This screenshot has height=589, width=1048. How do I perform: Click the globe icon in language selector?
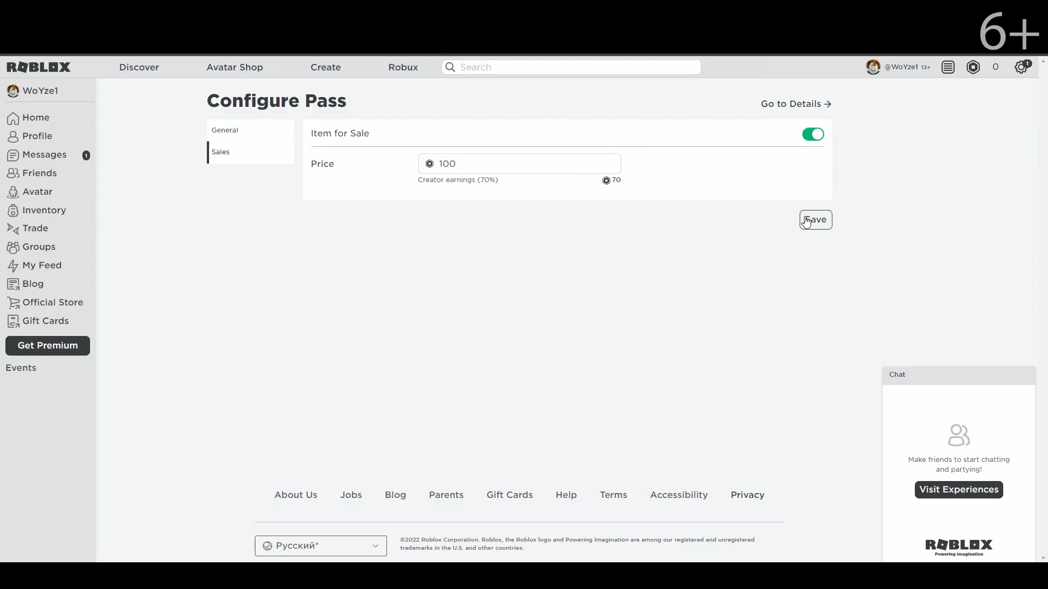point(267,546)
